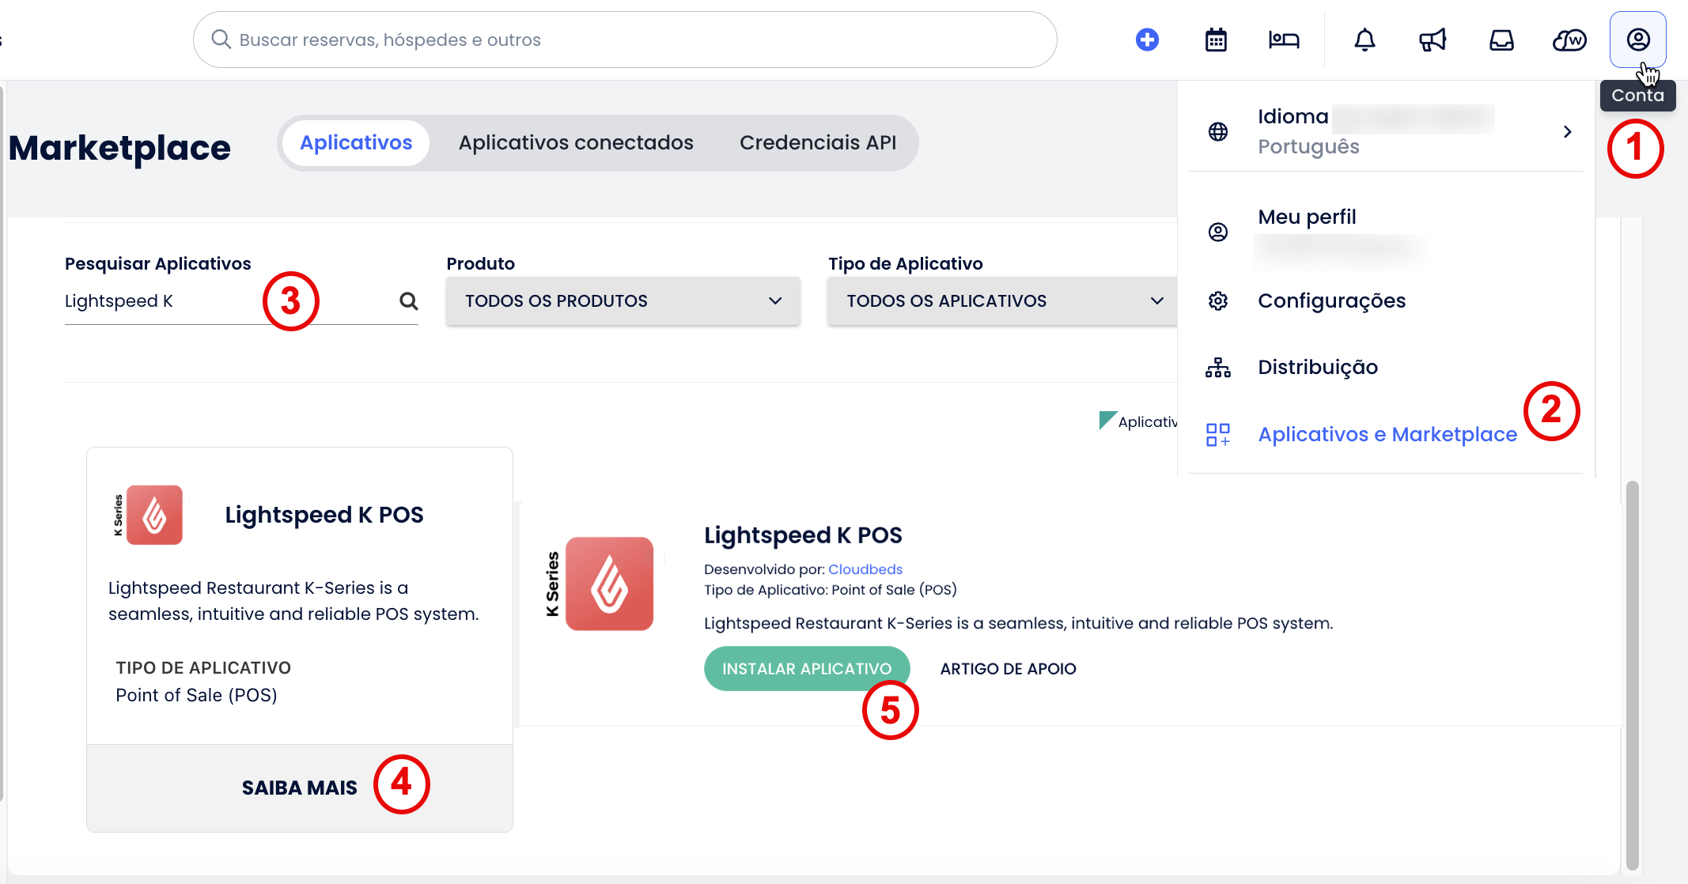Open notifications bell icon
The width and height of the screenshot is (1688, 884).
[x=1364, y=40]
